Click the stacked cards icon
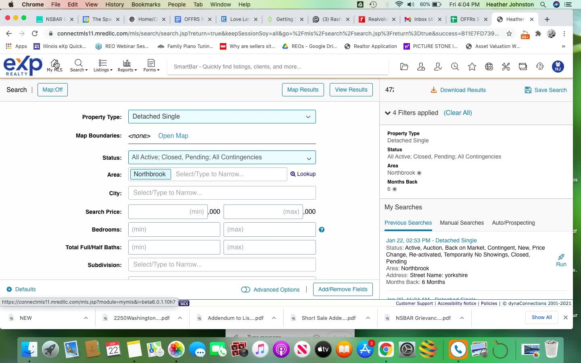Image resolution: width=581 pixels, height=363 pixels. click(523, 67)
